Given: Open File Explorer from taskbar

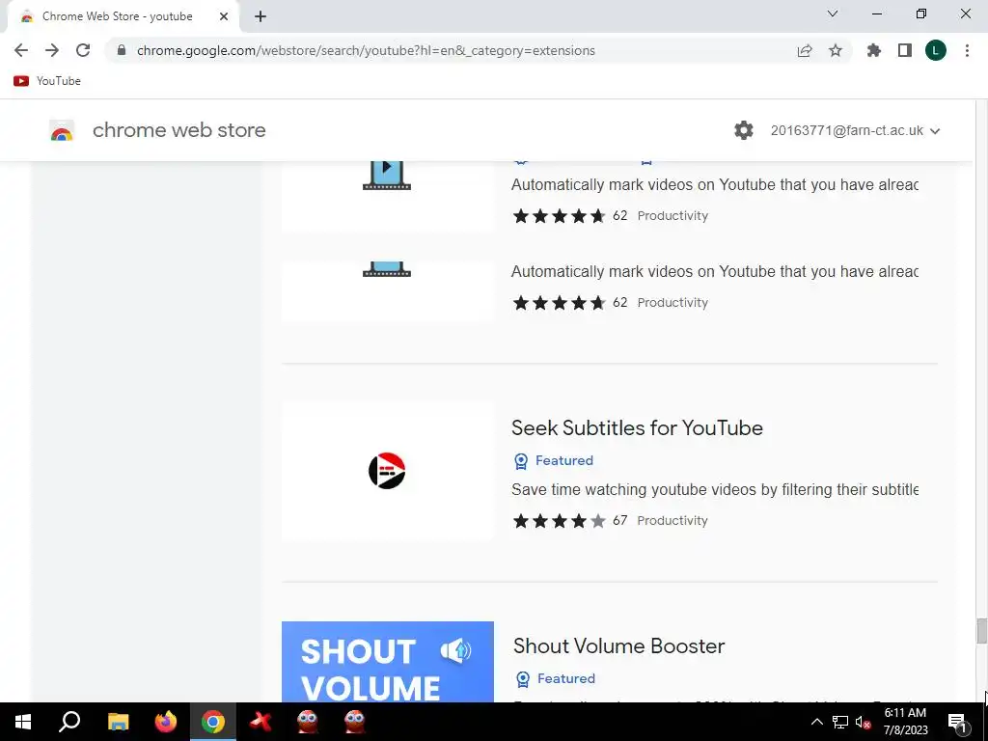Looking at the screenshot, I should pos(118,722).
